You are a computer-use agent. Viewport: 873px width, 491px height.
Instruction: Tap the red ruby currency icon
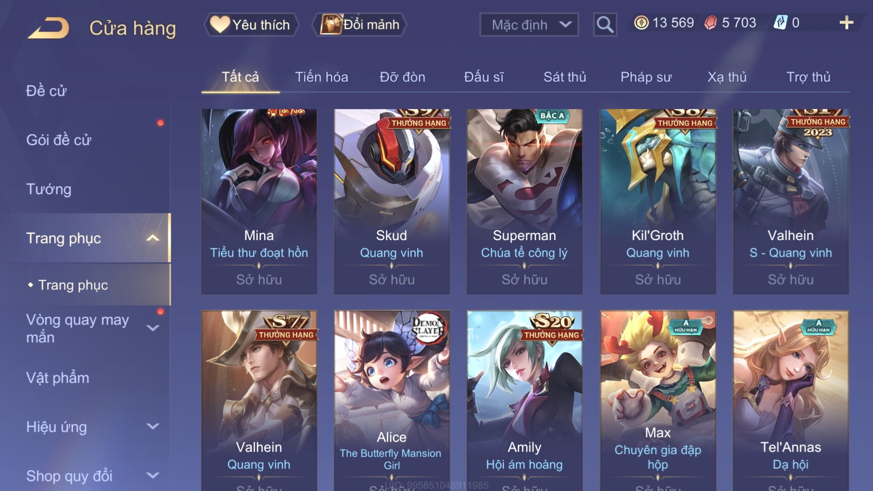coord(710,23)
